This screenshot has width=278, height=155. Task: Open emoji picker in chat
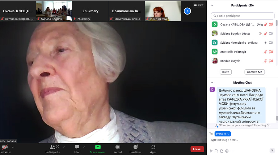point(227,151)
